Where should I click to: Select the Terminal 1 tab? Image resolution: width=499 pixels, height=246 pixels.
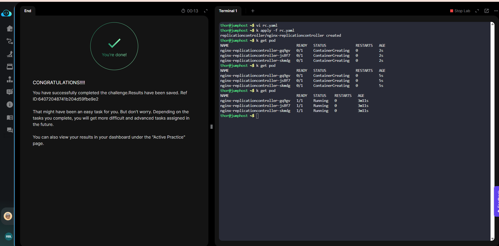228,11
